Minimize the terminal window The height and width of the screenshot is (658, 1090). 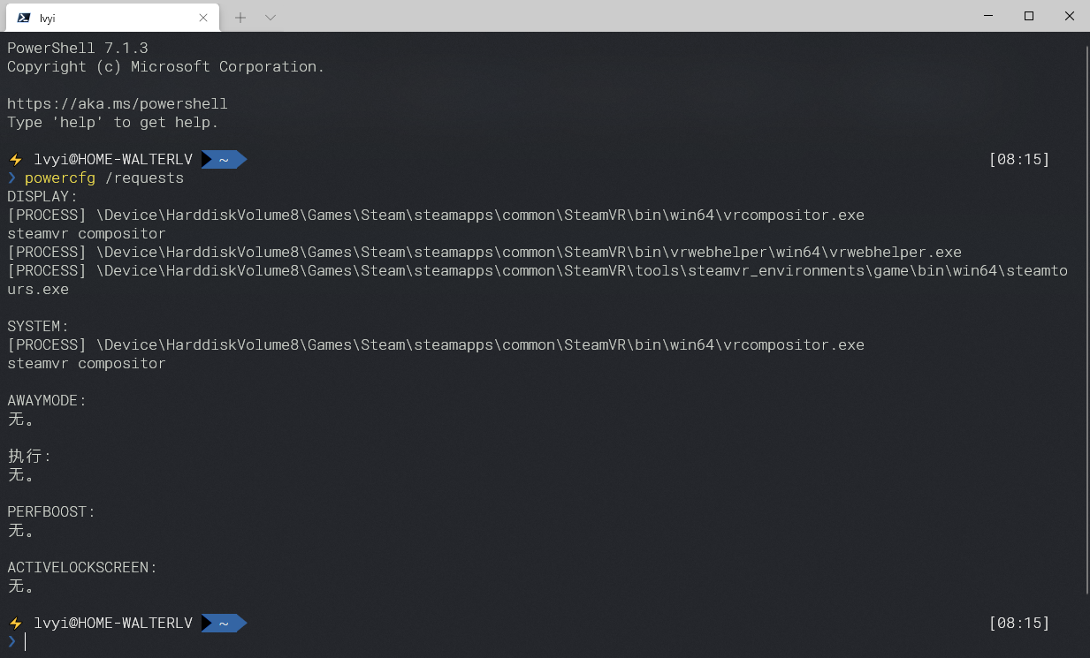[987, 16]
